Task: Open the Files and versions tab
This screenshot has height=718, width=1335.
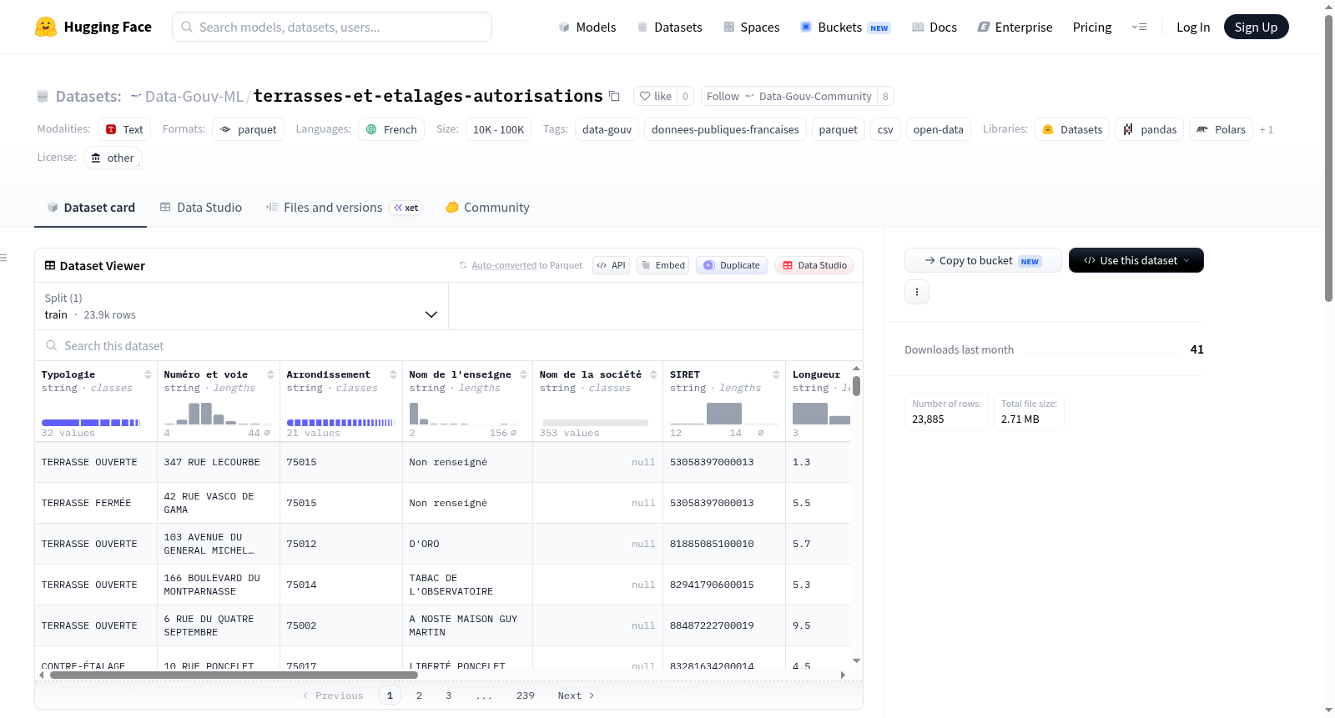Action: (x=343, y=207)
